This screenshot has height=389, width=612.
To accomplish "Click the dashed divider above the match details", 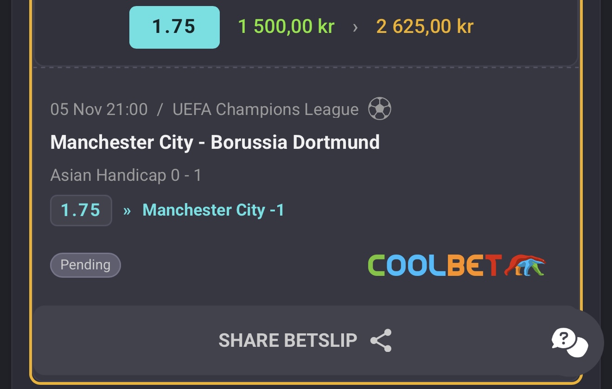I will (x=306, y=68).
